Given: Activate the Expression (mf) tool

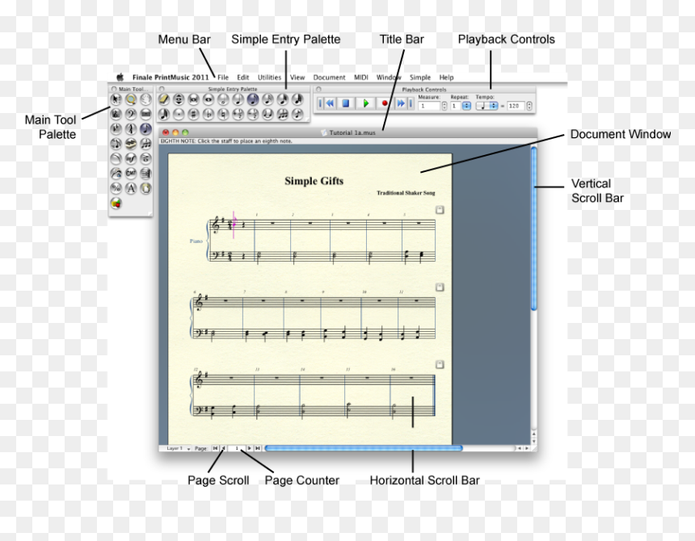Looking at the screenshot, I should click(131, 158).
